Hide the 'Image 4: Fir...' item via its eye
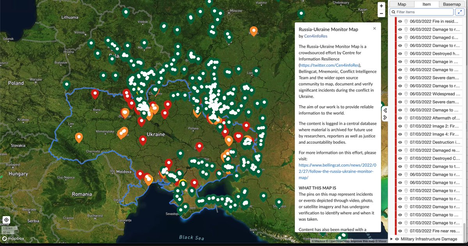468x246 pixels. 400,134
